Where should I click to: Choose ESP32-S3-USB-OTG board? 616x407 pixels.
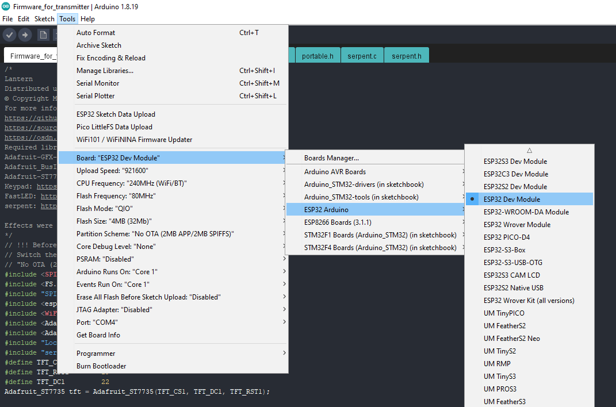click(x=529, y=263)
